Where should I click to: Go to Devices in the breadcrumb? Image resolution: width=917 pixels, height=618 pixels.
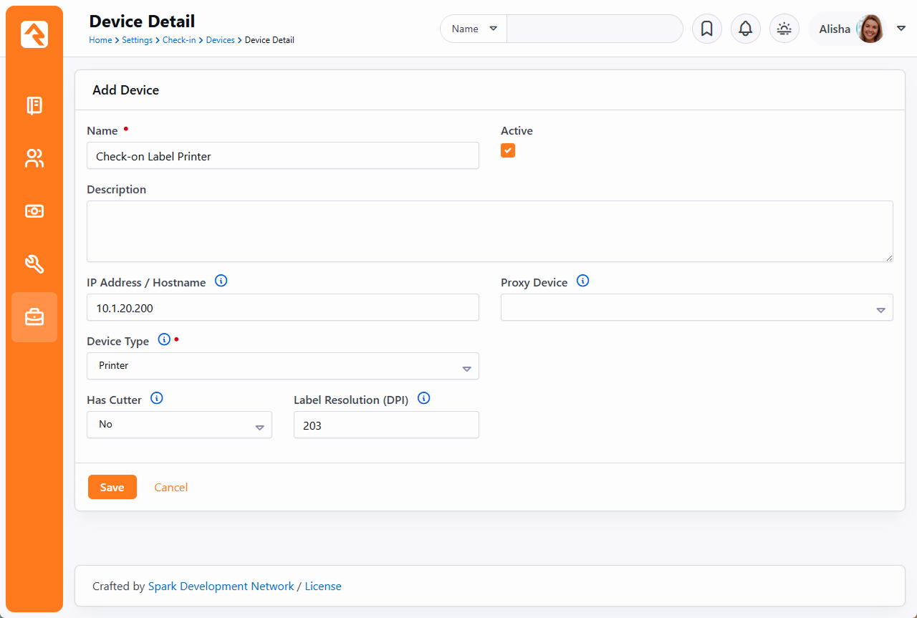click(x=220, y=40)
